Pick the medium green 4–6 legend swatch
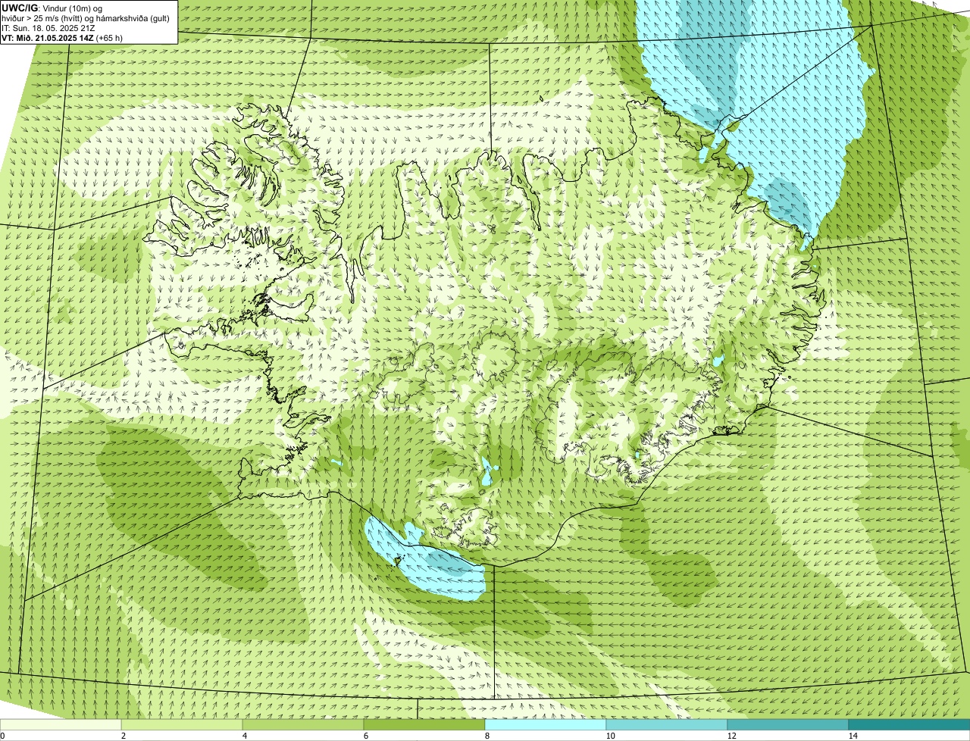970x741 pixels. click(x=303, y=724)
